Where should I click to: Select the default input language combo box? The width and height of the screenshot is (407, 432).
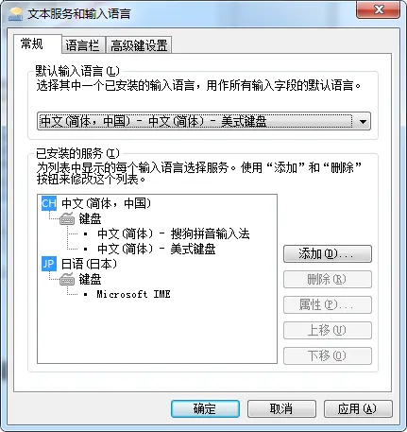click(204, 121)
